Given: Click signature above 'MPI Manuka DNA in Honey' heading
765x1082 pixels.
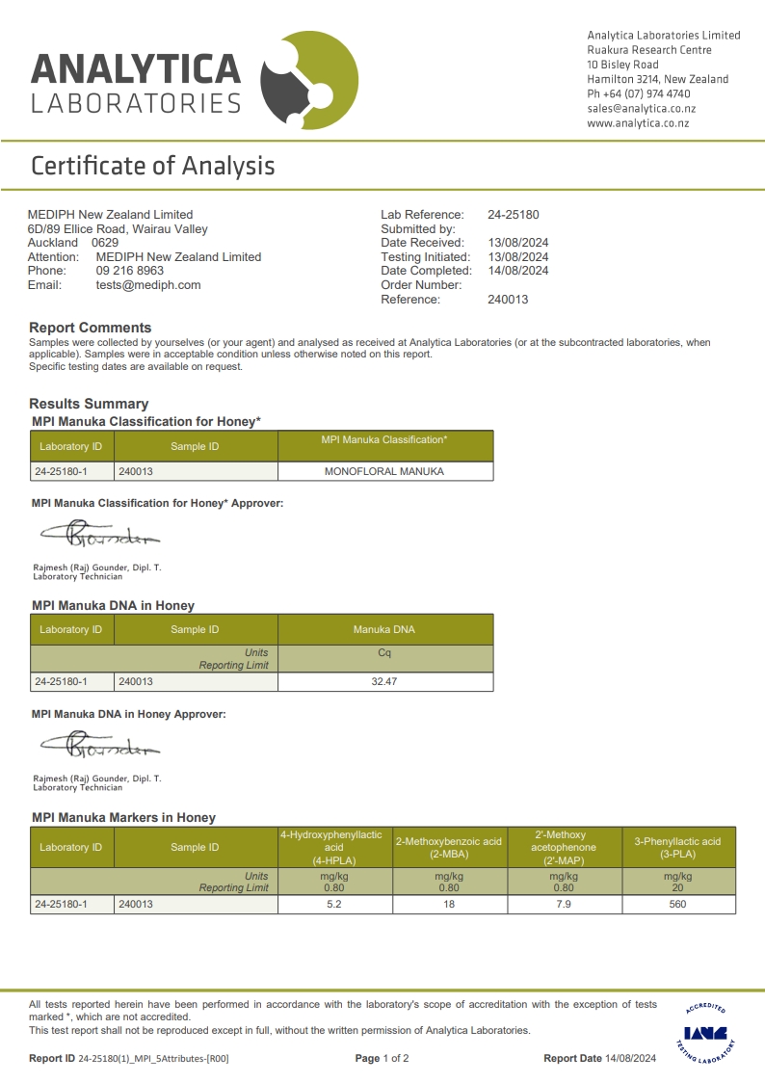Looking at the screenshot, I should coord(100,533).
